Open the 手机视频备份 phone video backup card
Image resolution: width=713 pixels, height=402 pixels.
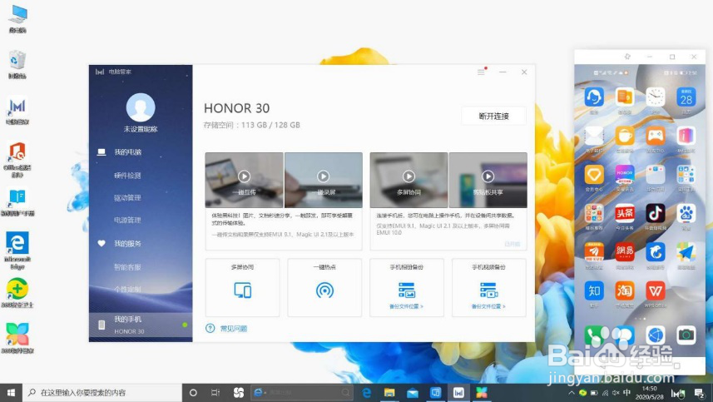[489, 287]
